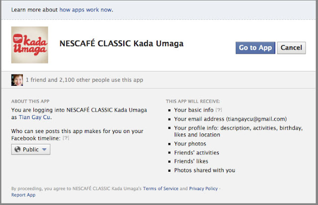This screenshot has width=318, height=205.
Task: Select the "Friends' activities" permission item
Action: (x=196, y=152)
